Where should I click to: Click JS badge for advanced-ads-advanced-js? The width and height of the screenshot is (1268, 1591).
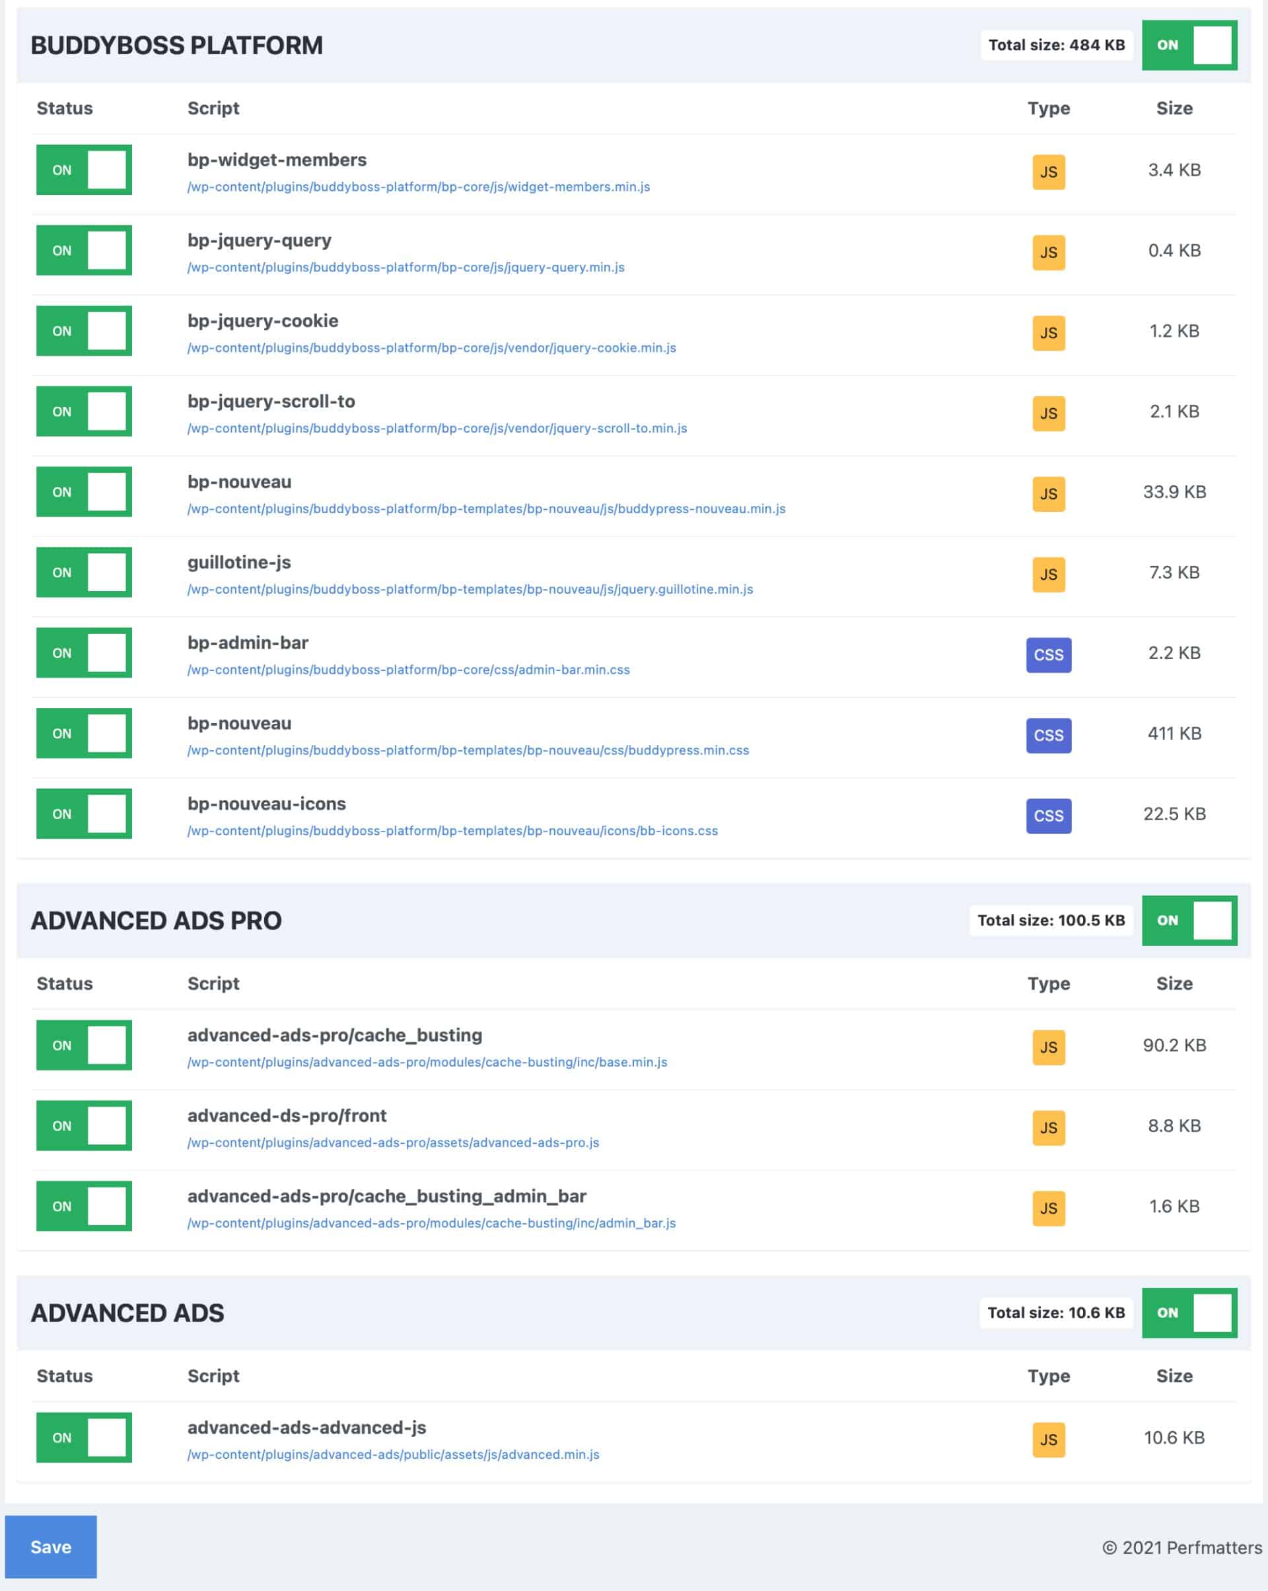[x=1048, y=1440]
